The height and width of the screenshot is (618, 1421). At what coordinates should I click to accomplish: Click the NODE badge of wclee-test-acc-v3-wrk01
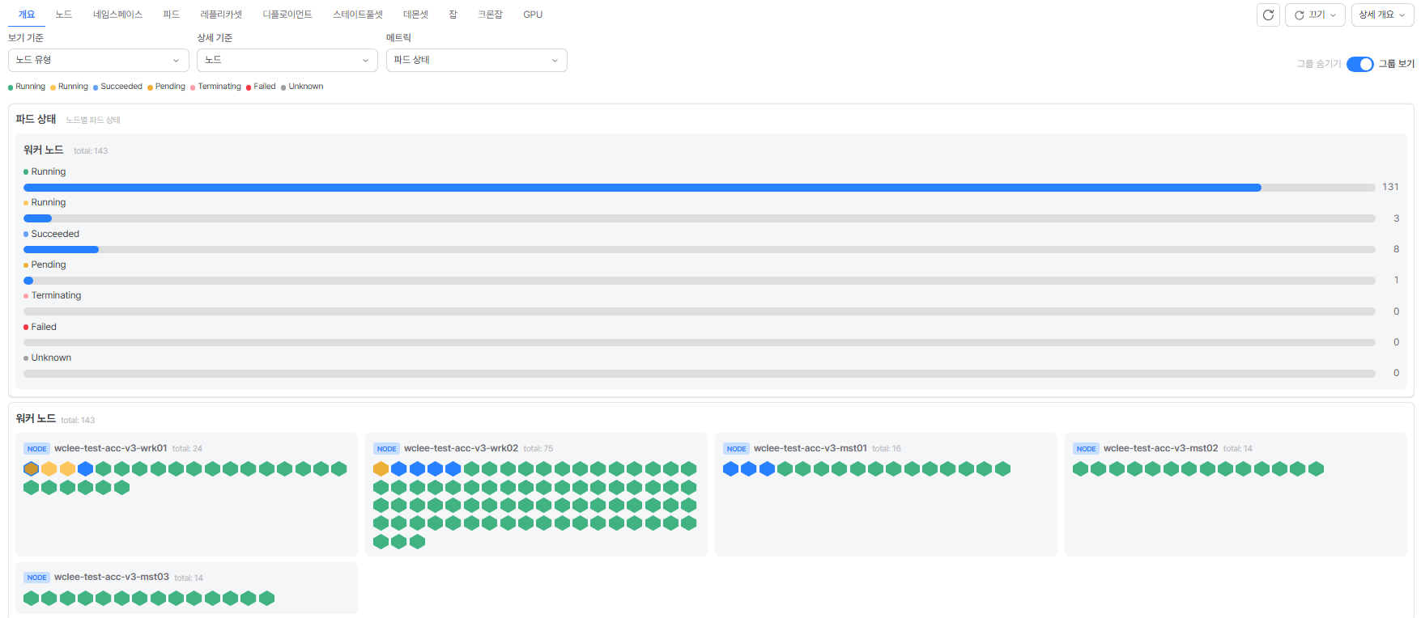[x=36, y=449]
